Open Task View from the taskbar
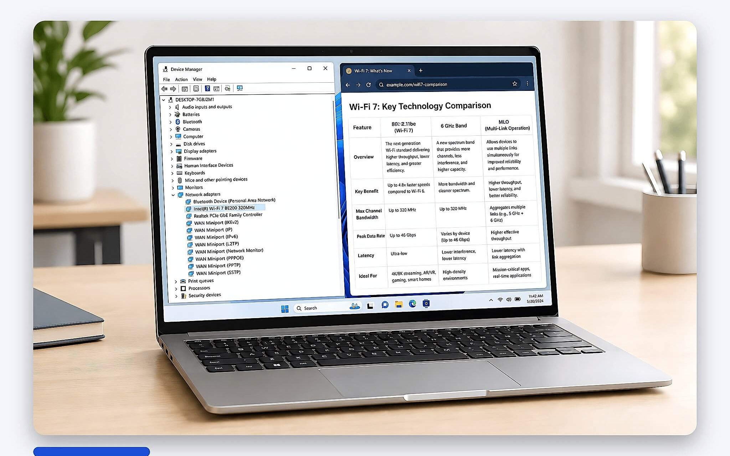The height and width of the screenshot is (456, 730). pyautogui.click(x=370, y=306)
